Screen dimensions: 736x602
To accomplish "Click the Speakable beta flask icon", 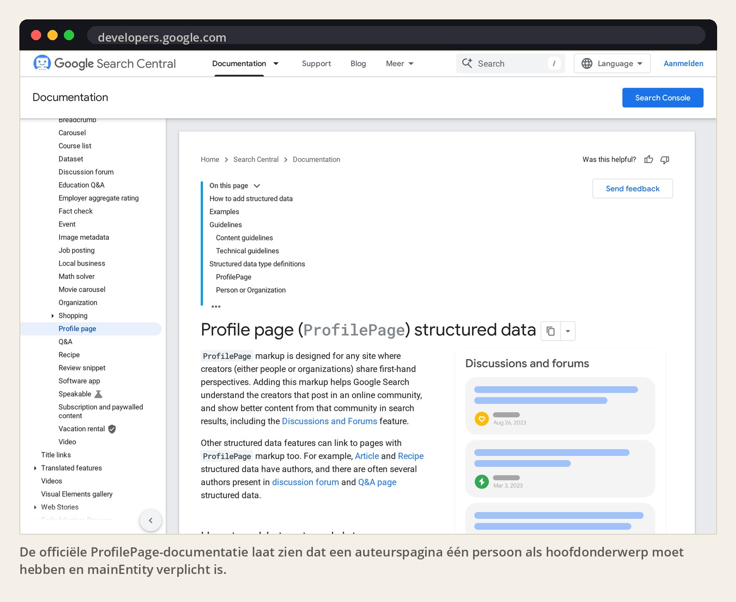I will [x=98, y=394].
